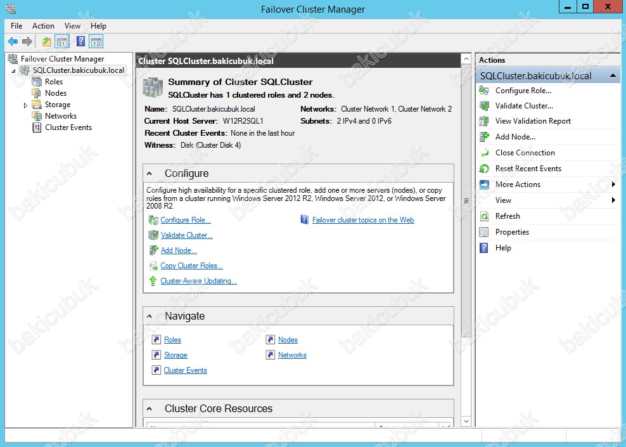
Task: Collapse the SQLCluster.bakicubuk.local tree node arrow
Action: pyautogui.click(x=13, y=71)
